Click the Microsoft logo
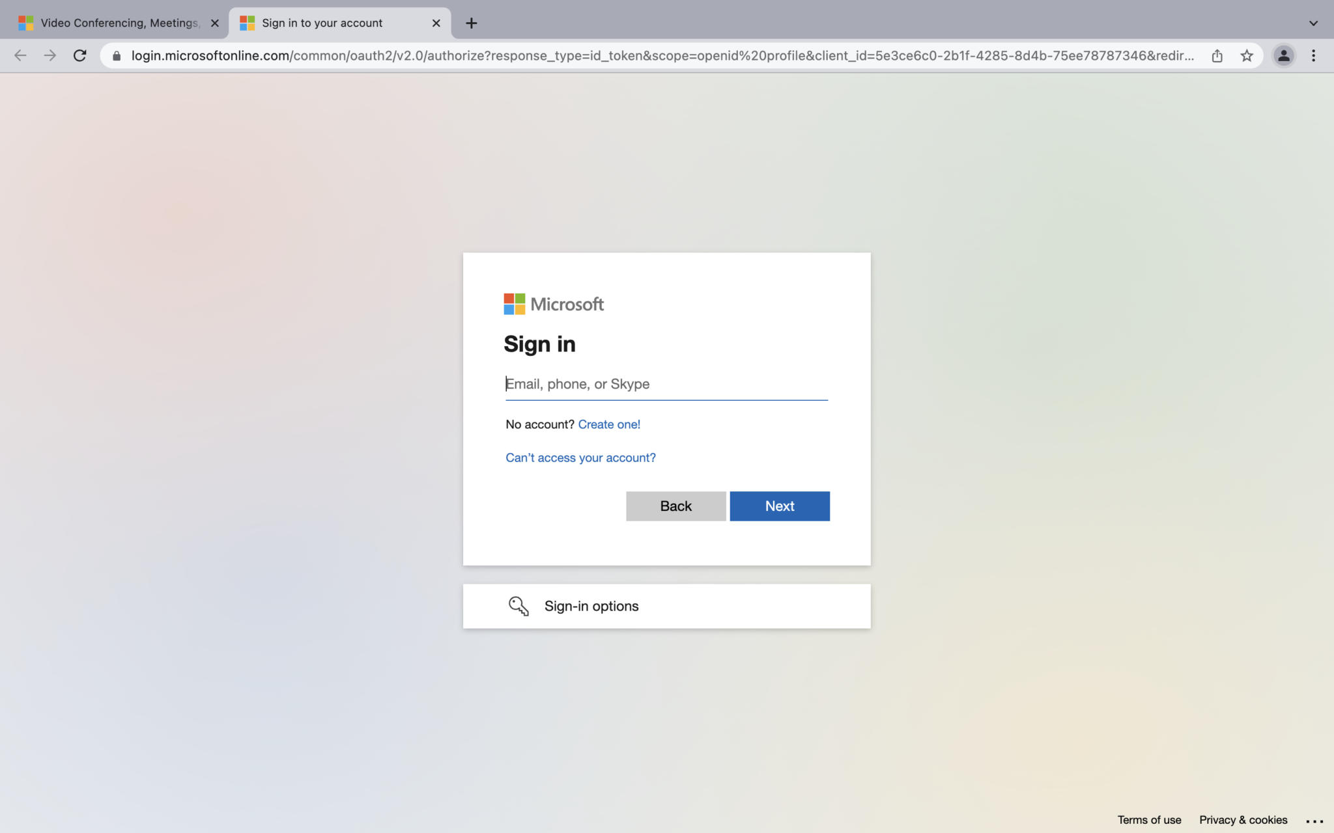The height and width of the screenshot is (833, 1334). click(554, 304)
